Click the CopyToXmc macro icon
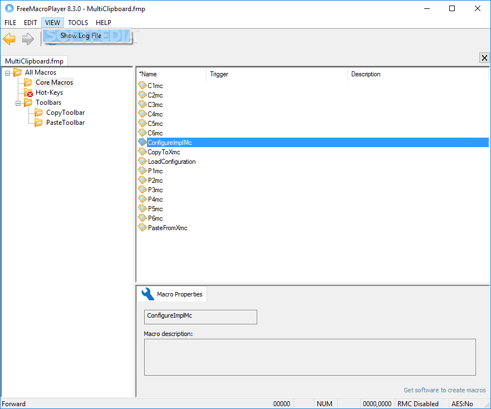The width and height of the screenshot is (491, 409). click(143, 152)
